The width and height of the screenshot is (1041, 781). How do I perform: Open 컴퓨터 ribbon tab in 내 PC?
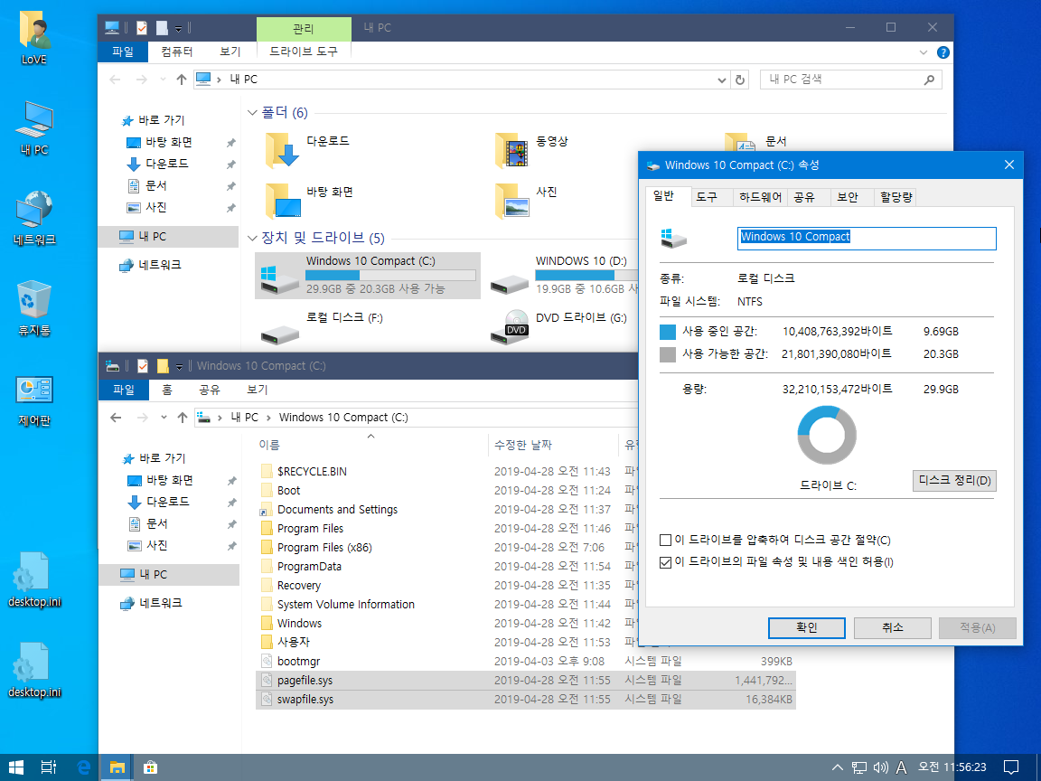[x=176, y=52]
